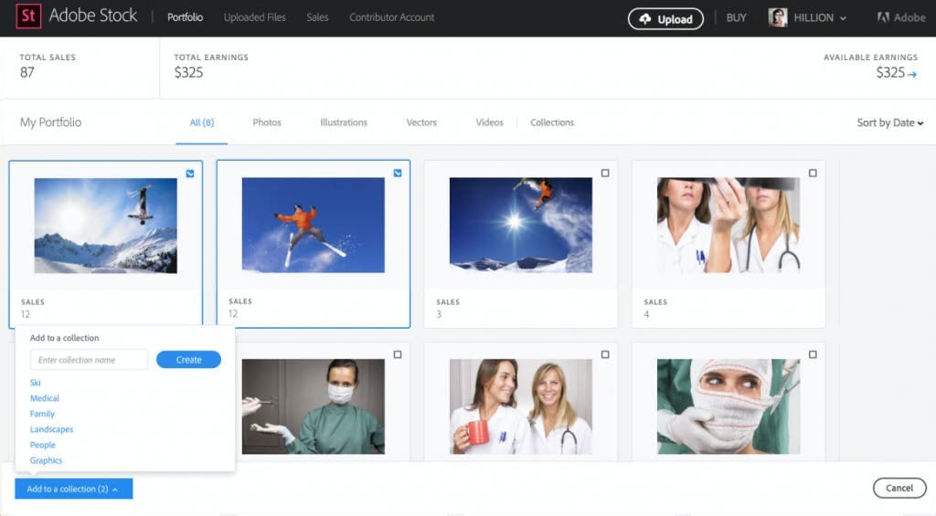Select the nurses with x-ray photo checkbox

pos(813,174)
